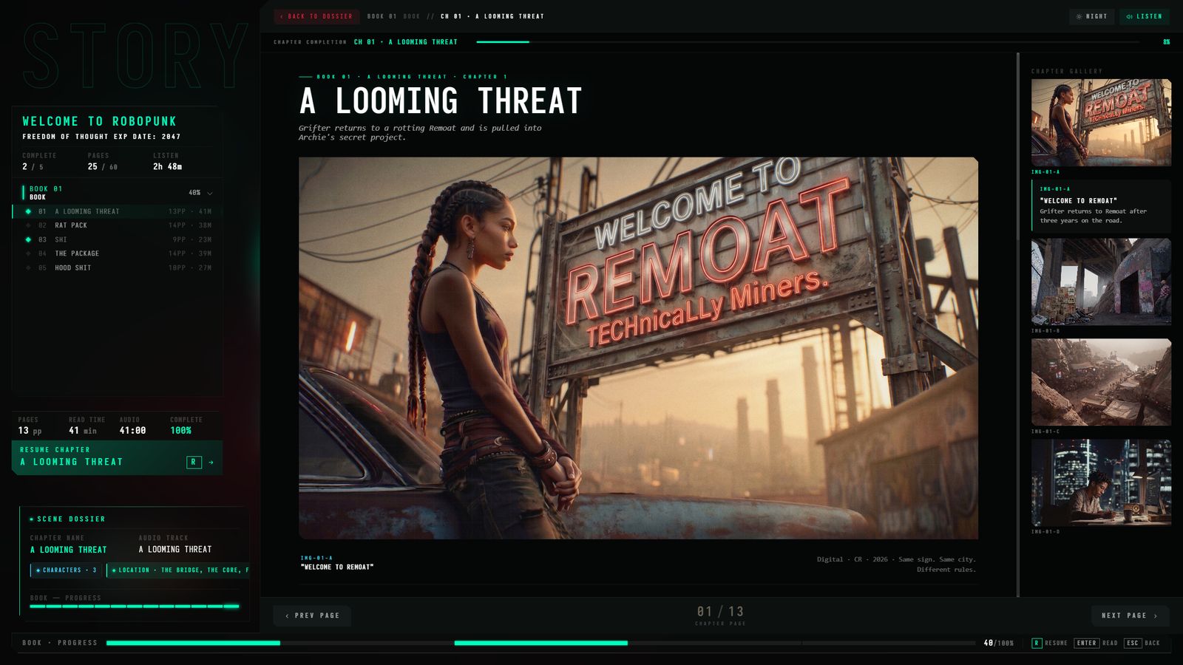
Task: Open the main Welcome to Remoat image
Action: [x=638, y=347]
